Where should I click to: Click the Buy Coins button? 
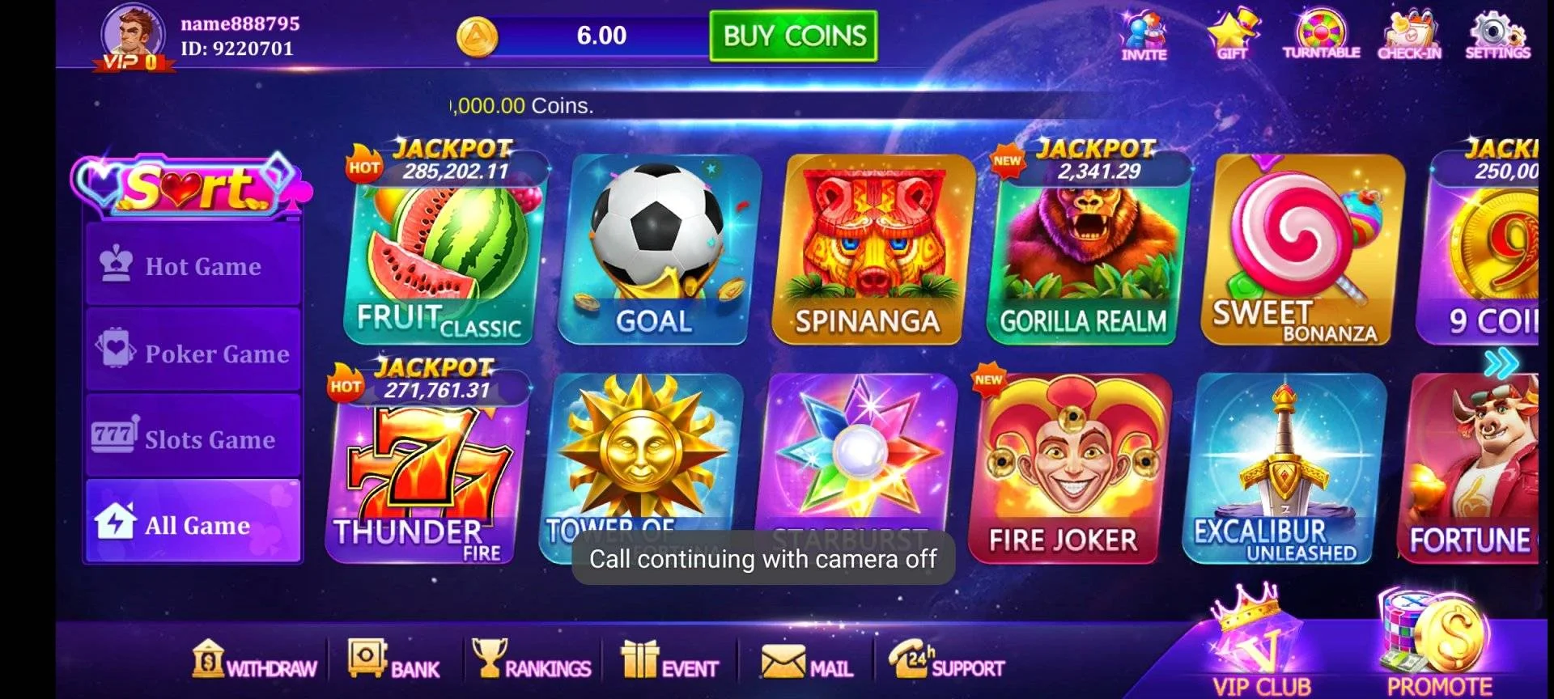pyautogui.click(x=793, y=36)
